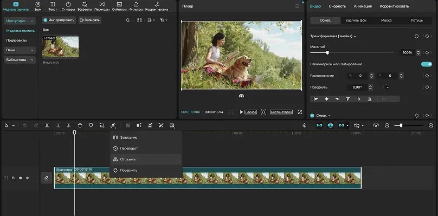
Task: Uncheck the Смеш. blend checkbox
Action: tap(312, 116)
